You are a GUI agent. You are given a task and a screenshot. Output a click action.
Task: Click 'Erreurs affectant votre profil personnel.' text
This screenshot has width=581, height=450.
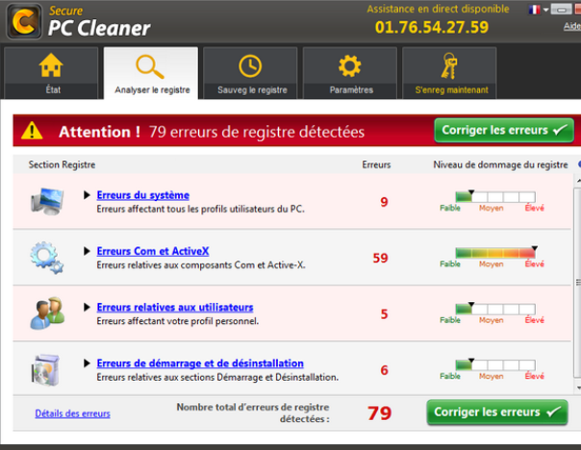coord(178,321)
